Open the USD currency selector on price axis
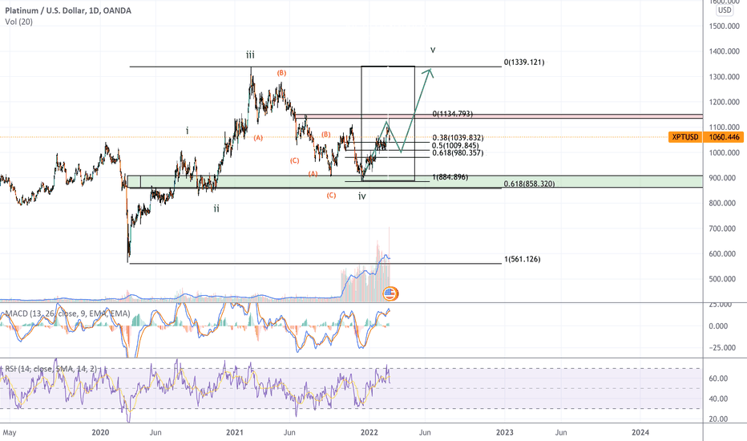This screenshot has height=441, width=747. tap(725, 10)
